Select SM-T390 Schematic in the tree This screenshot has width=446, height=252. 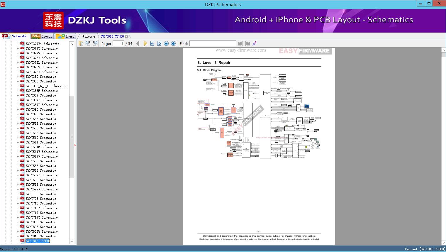tap(41, 109)
